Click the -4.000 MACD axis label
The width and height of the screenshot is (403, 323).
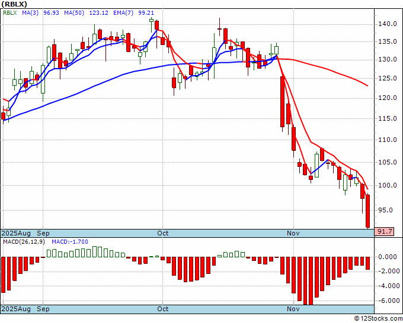tap(388, 286)
